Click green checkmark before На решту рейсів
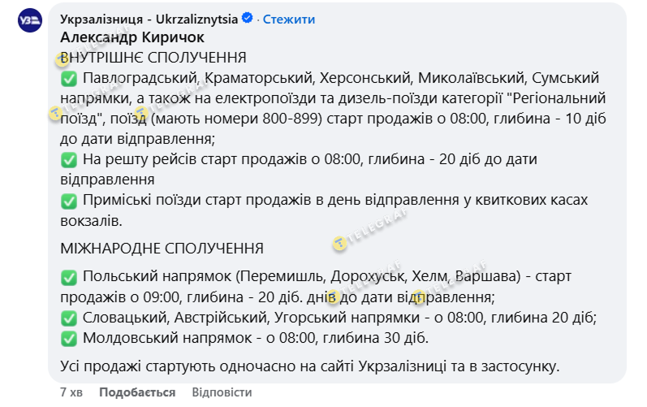Image resolution: width=647 pixels, height=407 pixels. point(69,160)
